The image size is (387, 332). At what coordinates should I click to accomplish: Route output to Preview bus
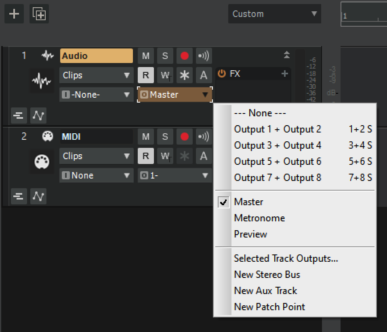[x=295, y=234]
